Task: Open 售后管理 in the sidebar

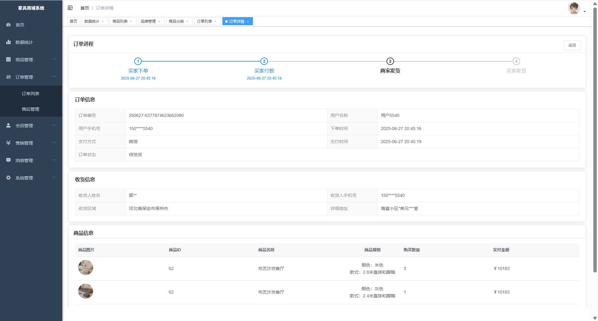Action: click(31, 109)
